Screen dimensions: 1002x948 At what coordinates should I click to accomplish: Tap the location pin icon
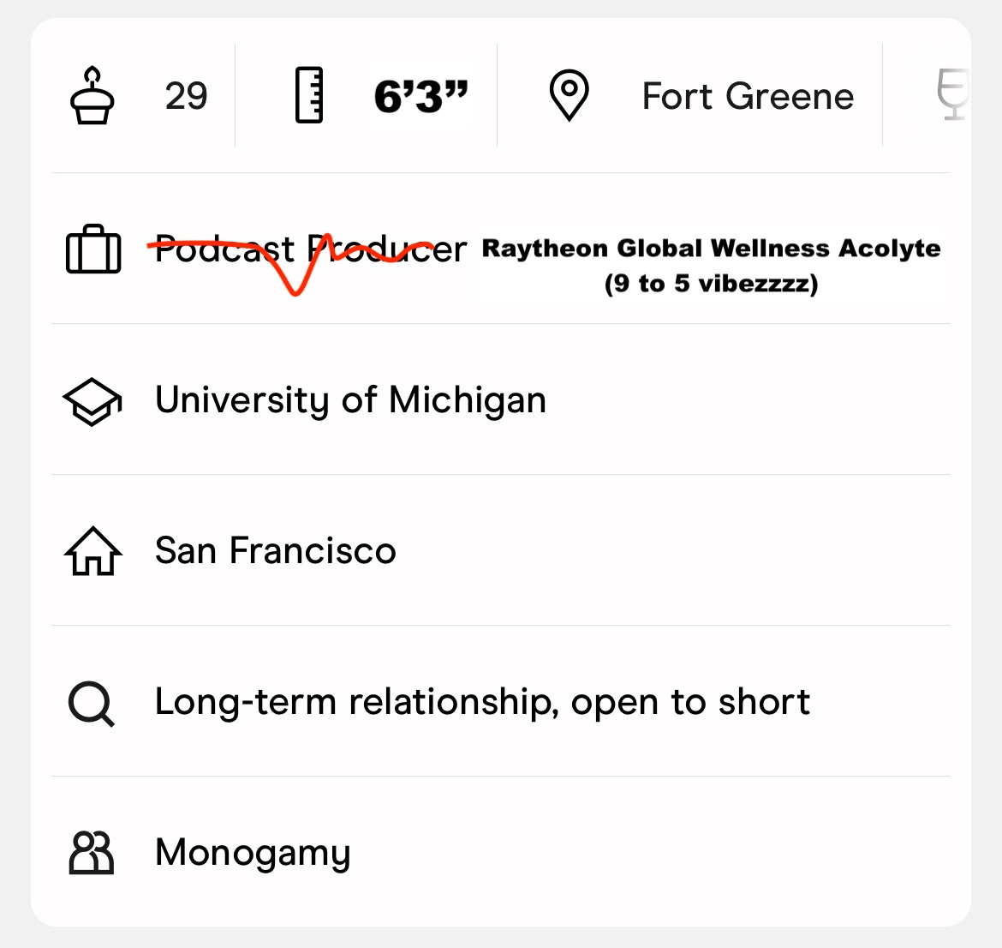pos(569,95)
